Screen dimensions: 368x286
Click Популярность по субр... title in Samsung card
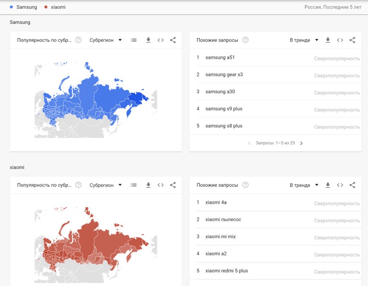(x=44, y=40)
